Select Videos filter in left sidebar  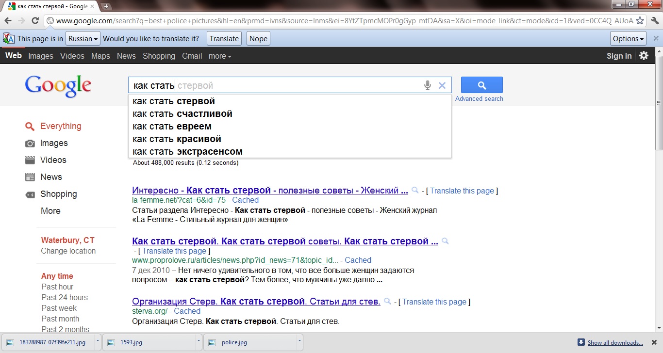[53, 160]
